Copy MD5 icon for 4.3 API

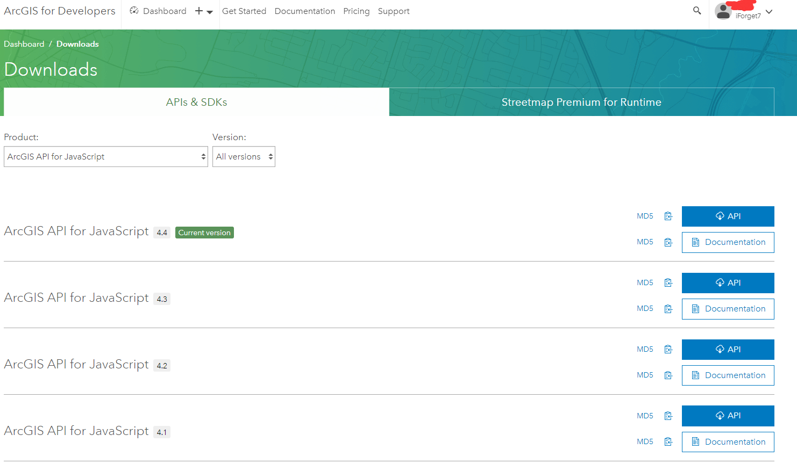click(668, 282)
